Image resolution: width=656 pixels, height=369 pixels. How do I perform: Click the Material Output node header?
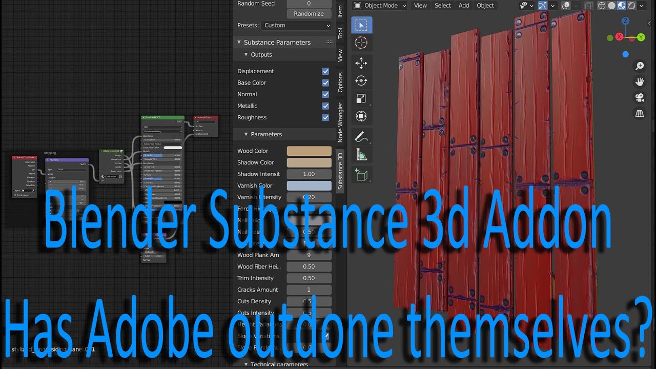click(x=206, y=117)
